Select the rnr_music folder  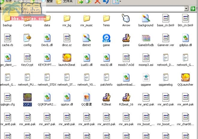[x=87, y=21]
